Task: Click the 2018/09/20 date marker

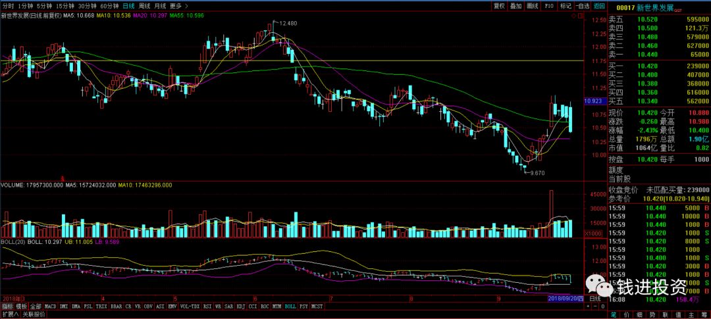Action: (x=566, y=299)
